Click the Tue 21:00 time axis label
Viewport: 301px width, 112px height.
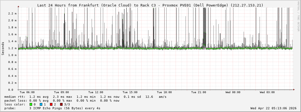click(x=199, y=92)
